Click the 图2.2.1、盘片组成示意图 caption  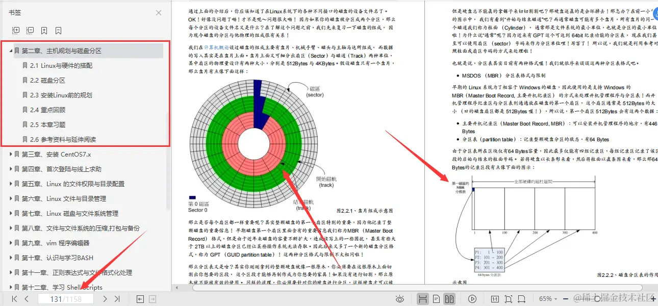click(364, 211)
